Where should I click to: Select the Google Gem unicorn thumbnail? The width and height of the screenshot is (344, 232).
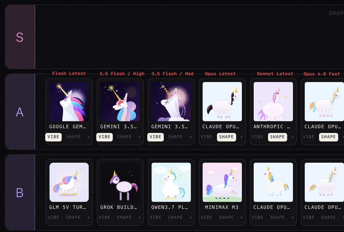point(69,102)
